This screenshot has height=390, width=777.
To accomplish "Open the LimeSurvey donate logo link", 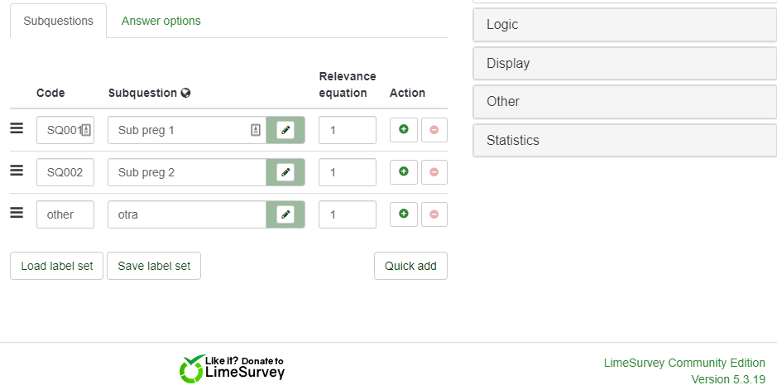I will 233,368.
